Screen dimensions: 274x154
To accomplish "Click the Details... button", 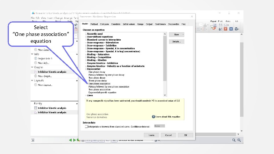I will coord(176,42).
